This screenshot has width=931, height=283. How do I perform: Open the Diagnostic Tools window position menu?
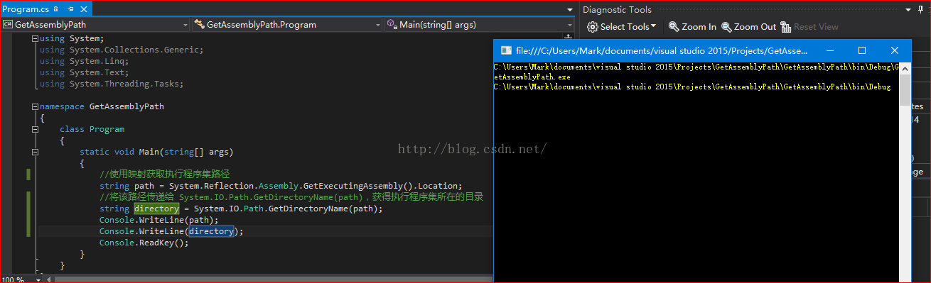(x=909, y=10)
